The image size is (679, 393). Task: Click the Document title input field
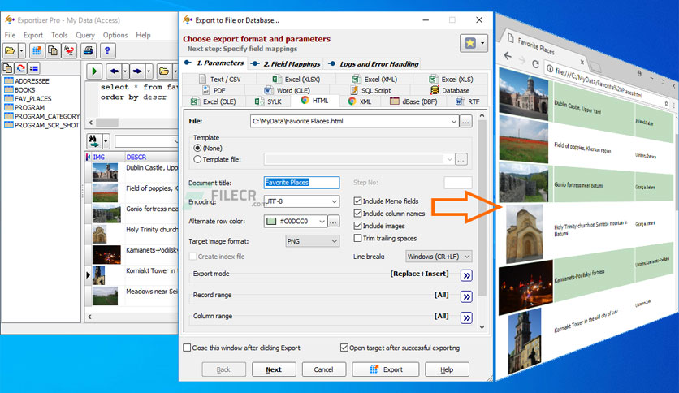pos(301,183)
